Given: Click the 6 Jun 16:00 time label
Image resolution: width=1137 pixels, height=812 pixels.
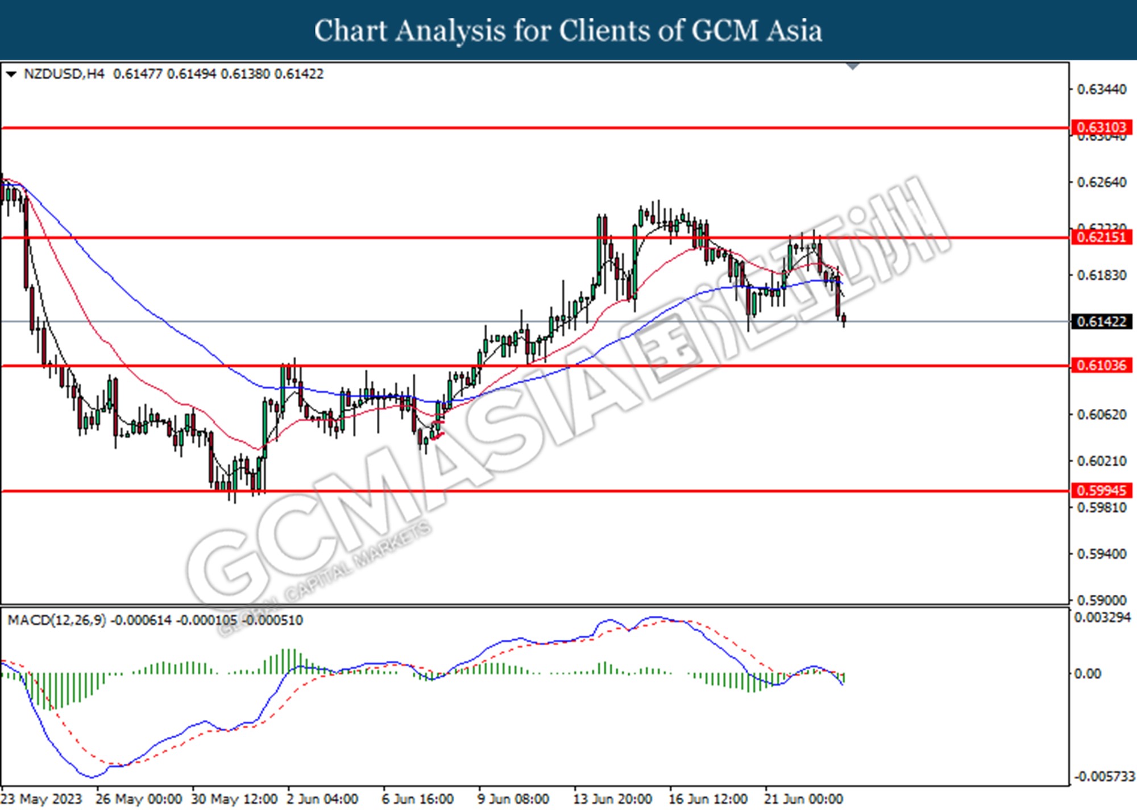Looking at the screenshot, I should [418, 799].
